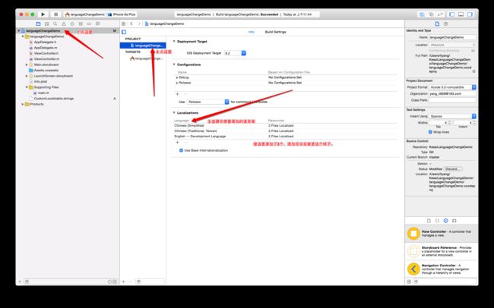Select languageChangeDemo under PROJECT

(x=143, y=46)
